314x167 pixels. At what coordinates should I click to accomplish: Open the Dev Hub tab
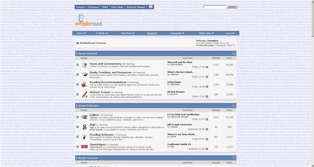[x=117, y=7]
